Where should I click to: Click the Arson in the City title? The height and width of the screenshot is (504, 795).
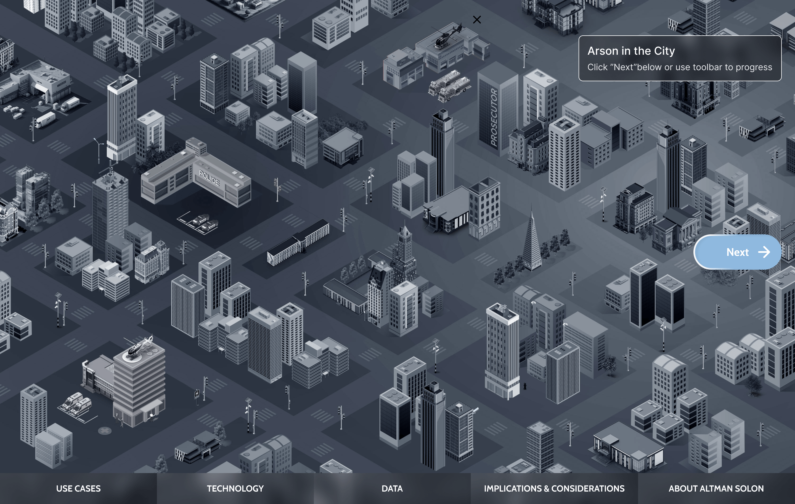(x=631, y=51)
